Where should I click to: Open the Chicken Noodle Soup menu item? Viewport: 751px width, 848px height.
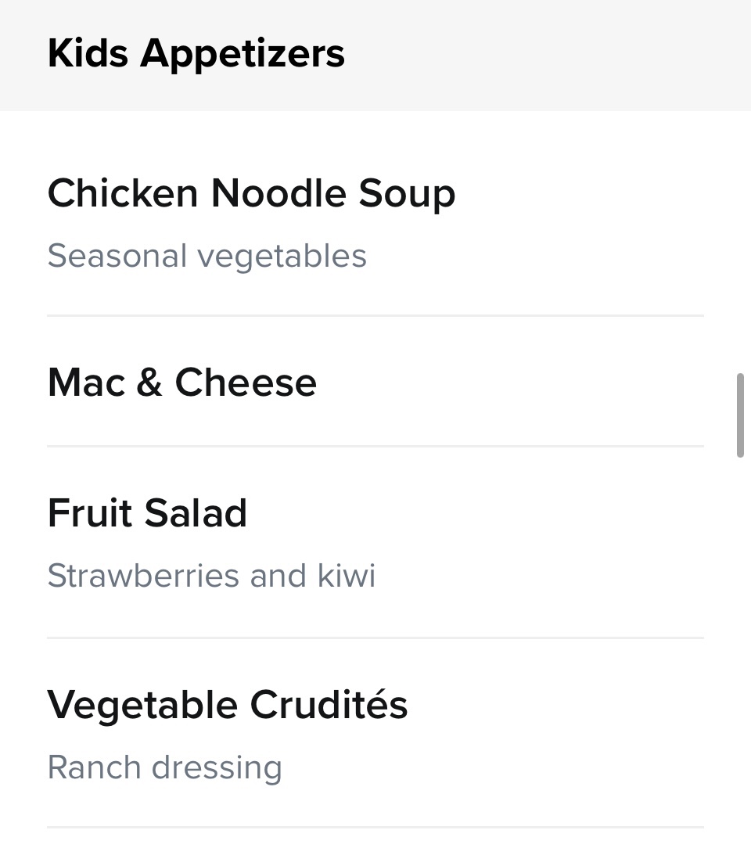pyautogui.click(x=251, y=193)
